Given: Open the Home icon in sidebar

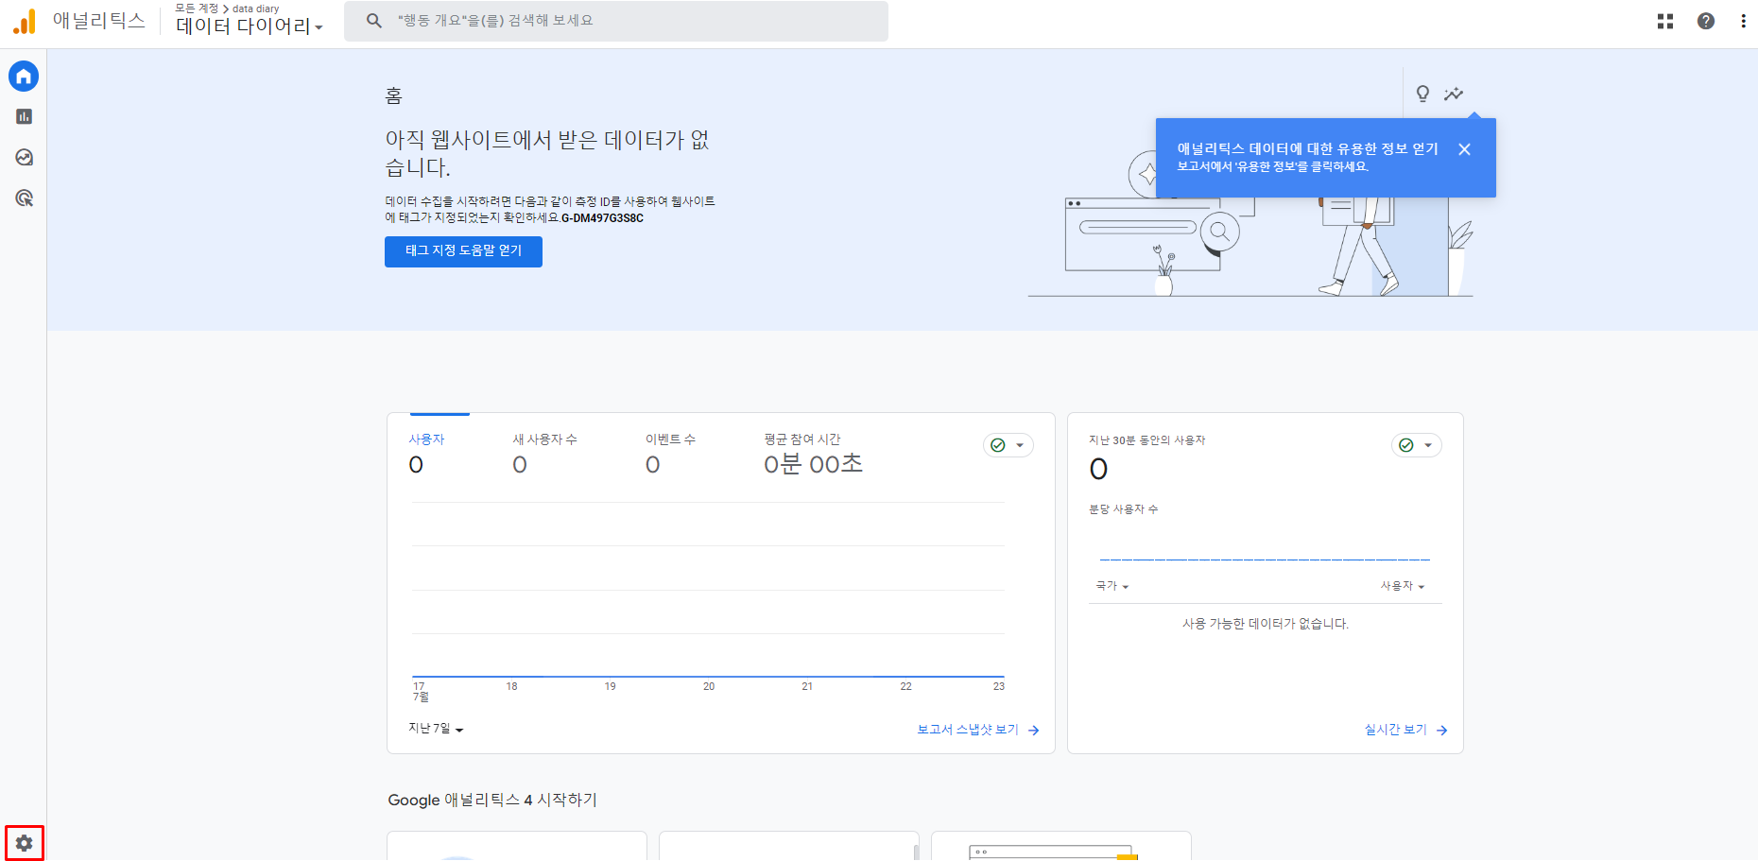Looking at the screenshot, I should (x=24, y=76).
